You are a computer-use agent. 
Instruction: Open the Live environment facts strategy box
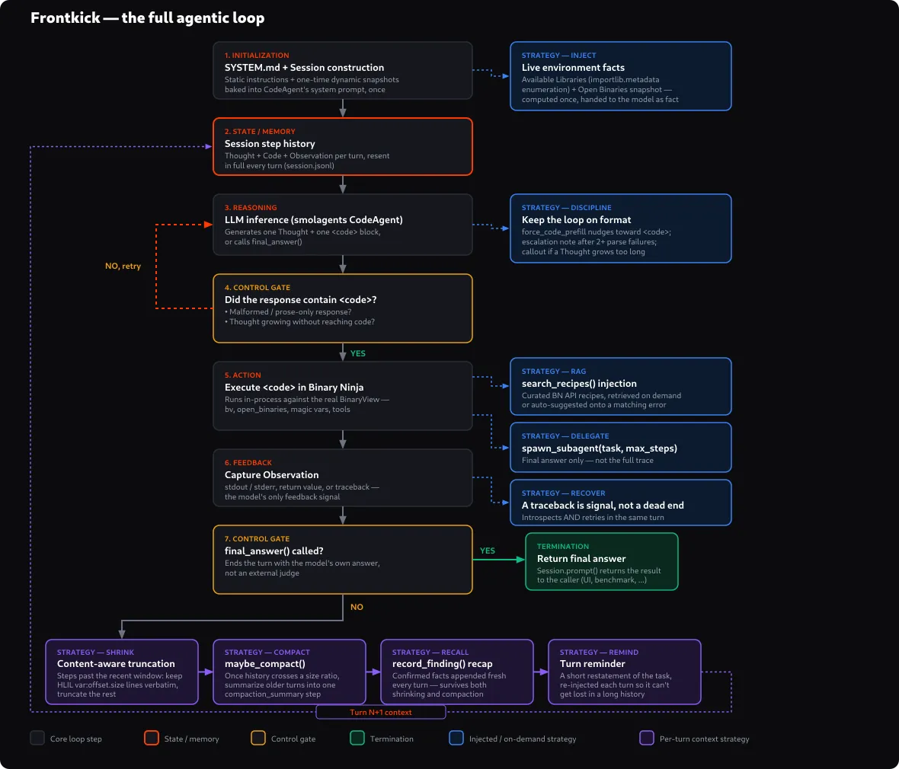(620, 75)
